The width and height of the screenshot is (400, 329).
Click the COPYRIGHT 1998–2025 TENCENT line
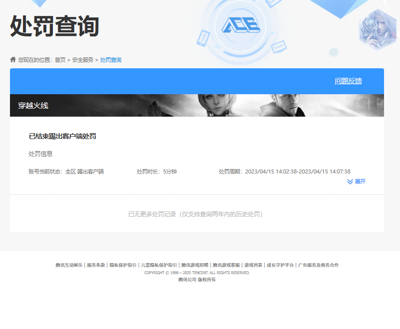point(197,273)
